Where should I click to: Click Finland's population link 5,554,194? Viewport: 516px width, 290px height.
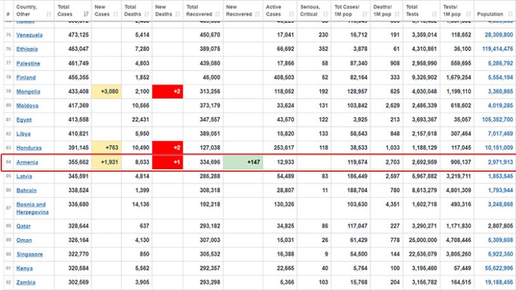coord(501,78)
